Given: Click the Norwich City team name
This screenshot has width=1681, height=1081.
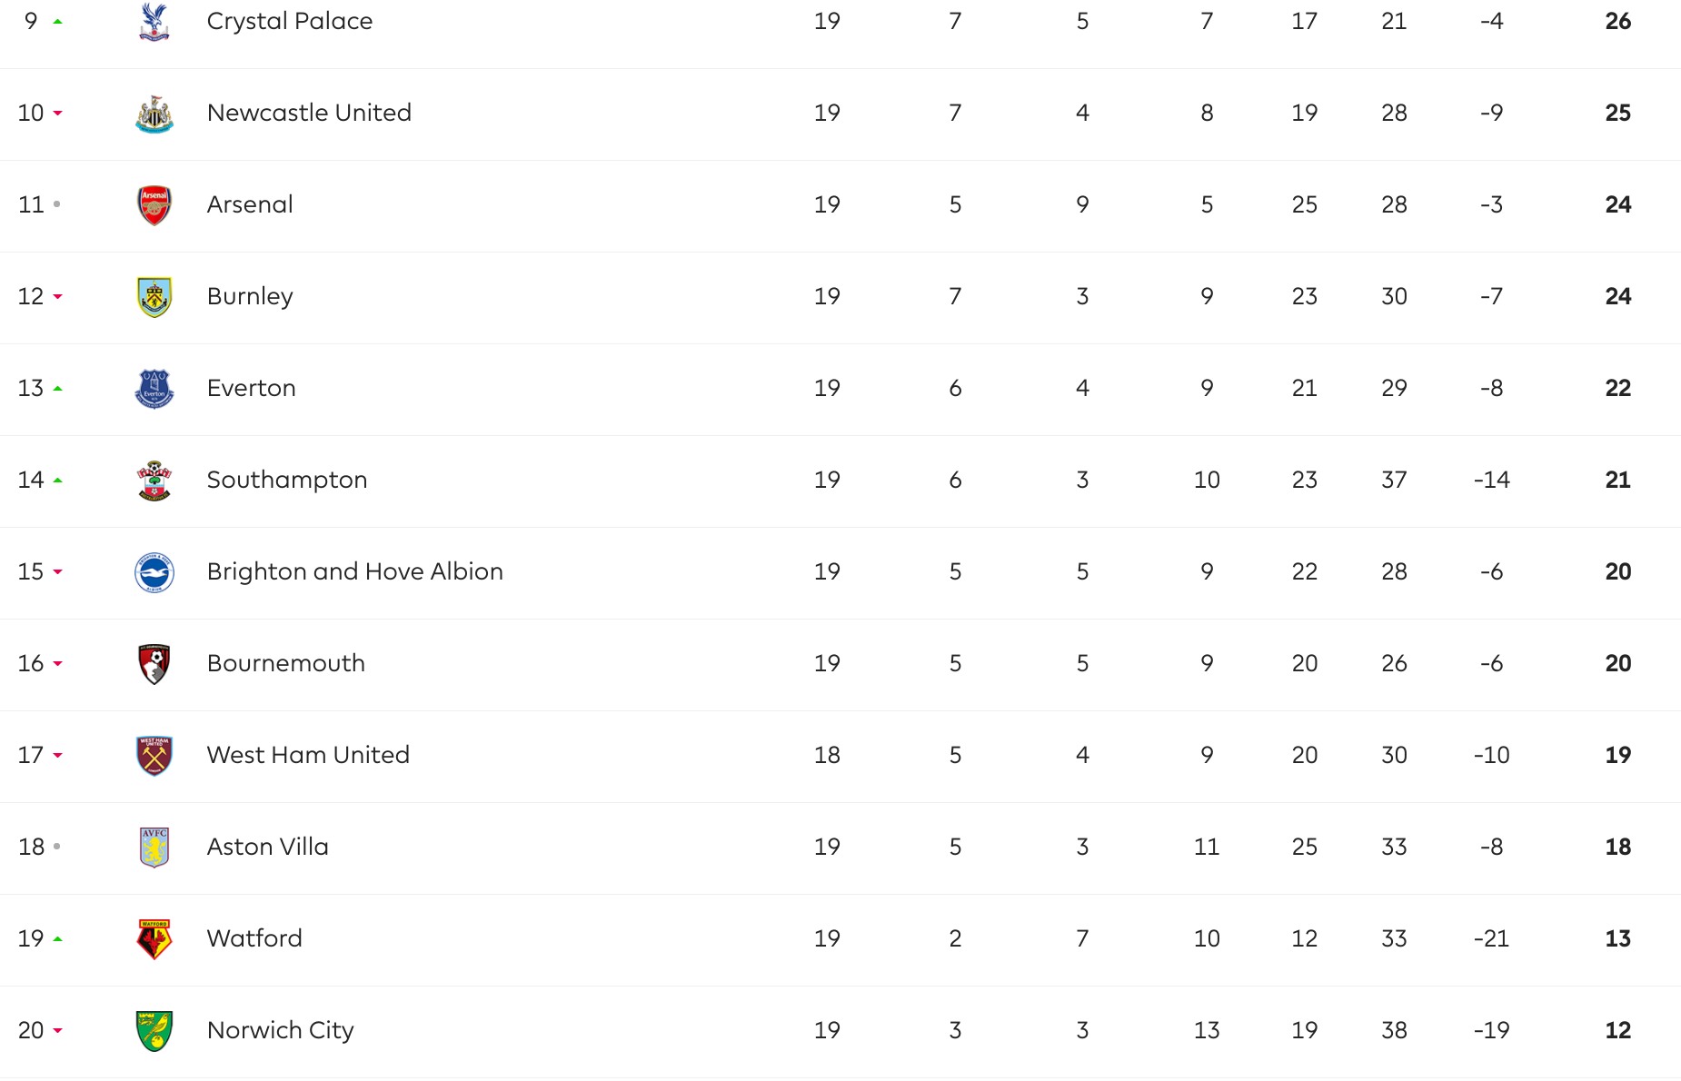Looking at the screenshot, I should click(x=280, y=1030).
